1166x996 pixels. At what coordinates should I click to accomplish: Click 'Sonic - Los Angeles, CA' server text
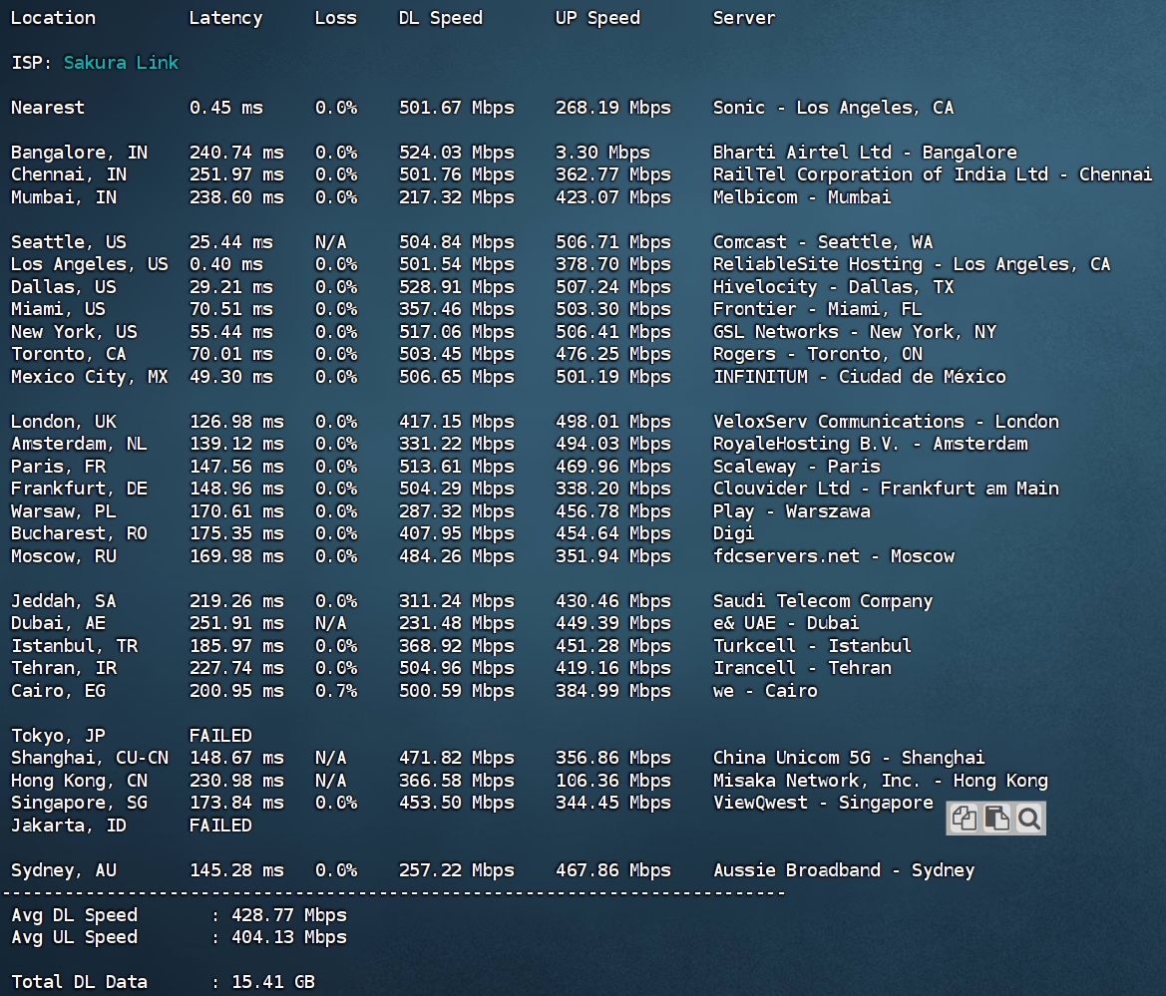click(833, 108)
